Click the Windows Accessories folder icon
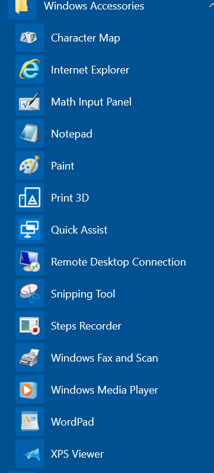The height and width of the screenshot is (473, 214). (23, 7)
